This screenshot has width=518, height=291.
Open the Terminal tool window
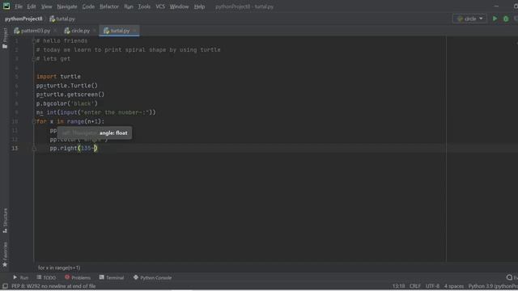coord(112,278)
